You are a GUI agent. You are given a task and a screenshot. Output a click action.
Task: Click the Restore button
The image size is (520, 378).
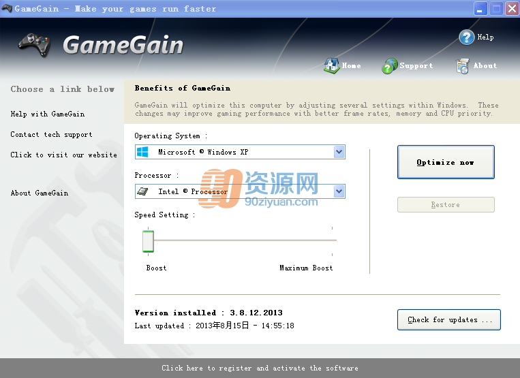(x=446, y=205)
